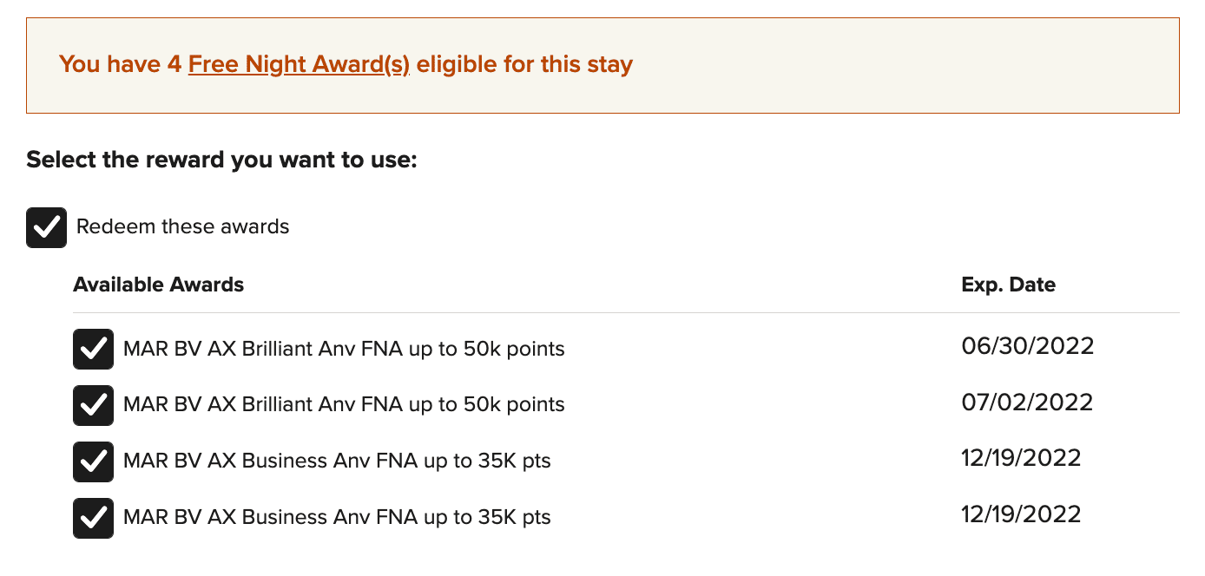
Task: Click the Exp. Date column header
Action: tap(1008, 285)
